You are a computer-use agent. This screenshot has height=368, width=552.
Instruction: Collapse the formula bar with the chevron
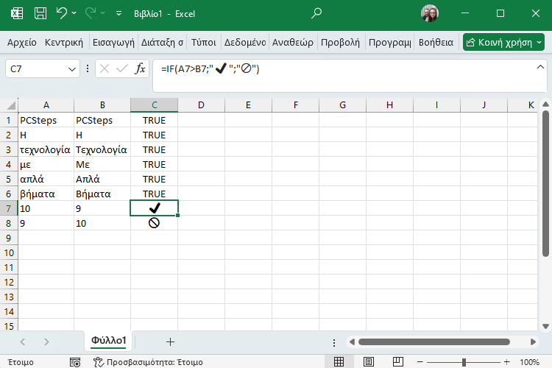coord(540,67)
